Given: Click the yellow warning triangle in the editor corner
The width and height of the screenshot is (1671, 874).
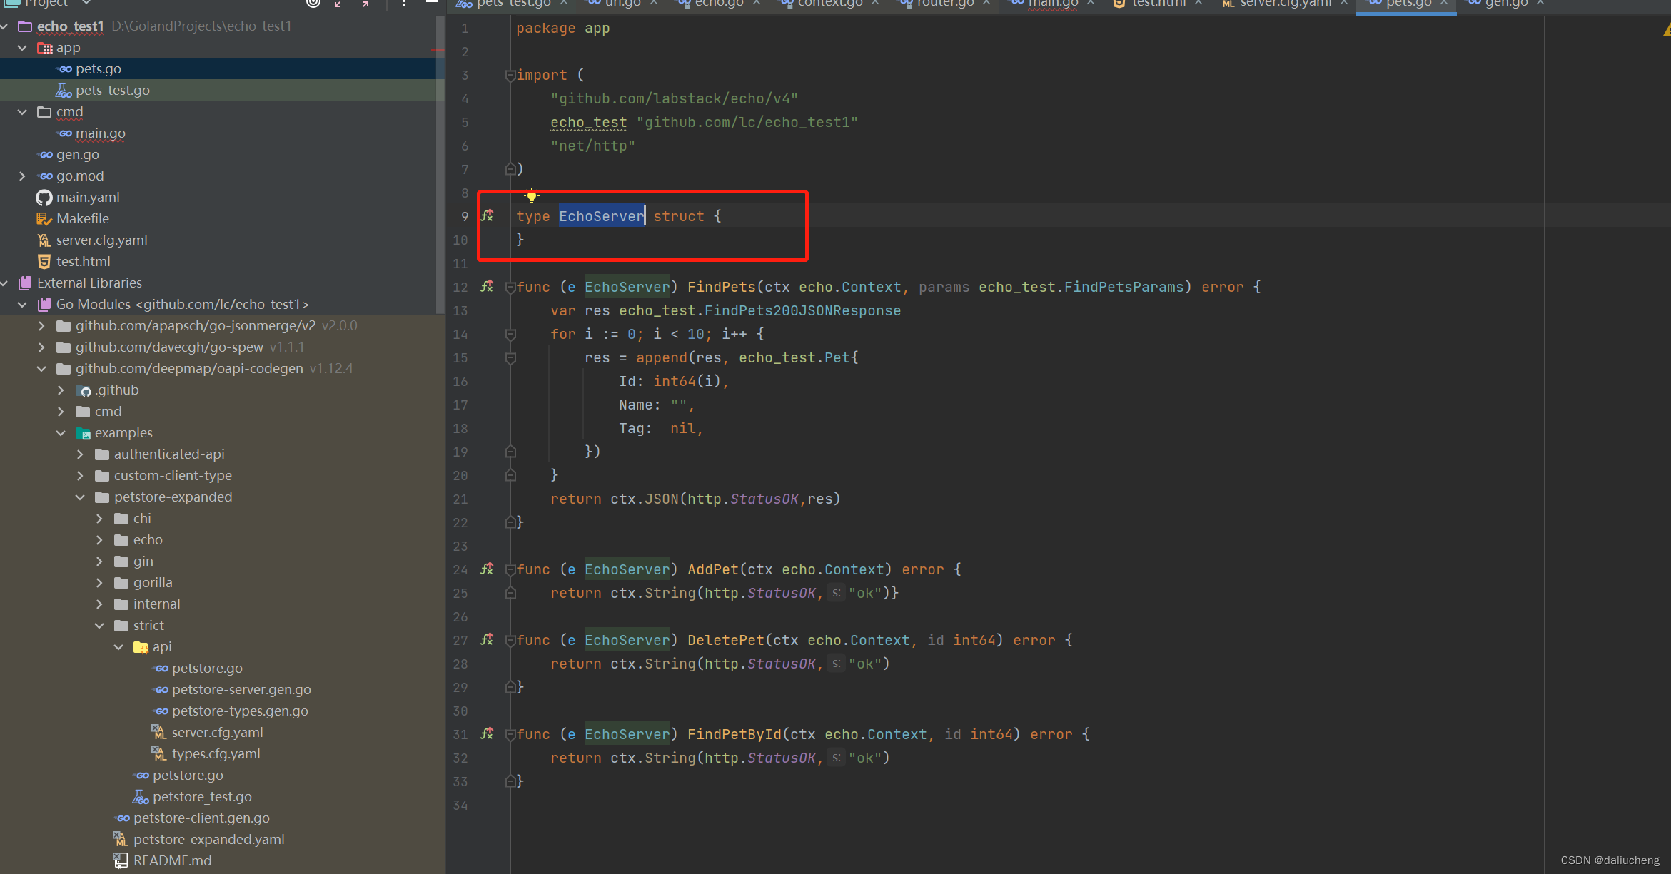Looking at the screenshot, I should (x=1667, y=30).
